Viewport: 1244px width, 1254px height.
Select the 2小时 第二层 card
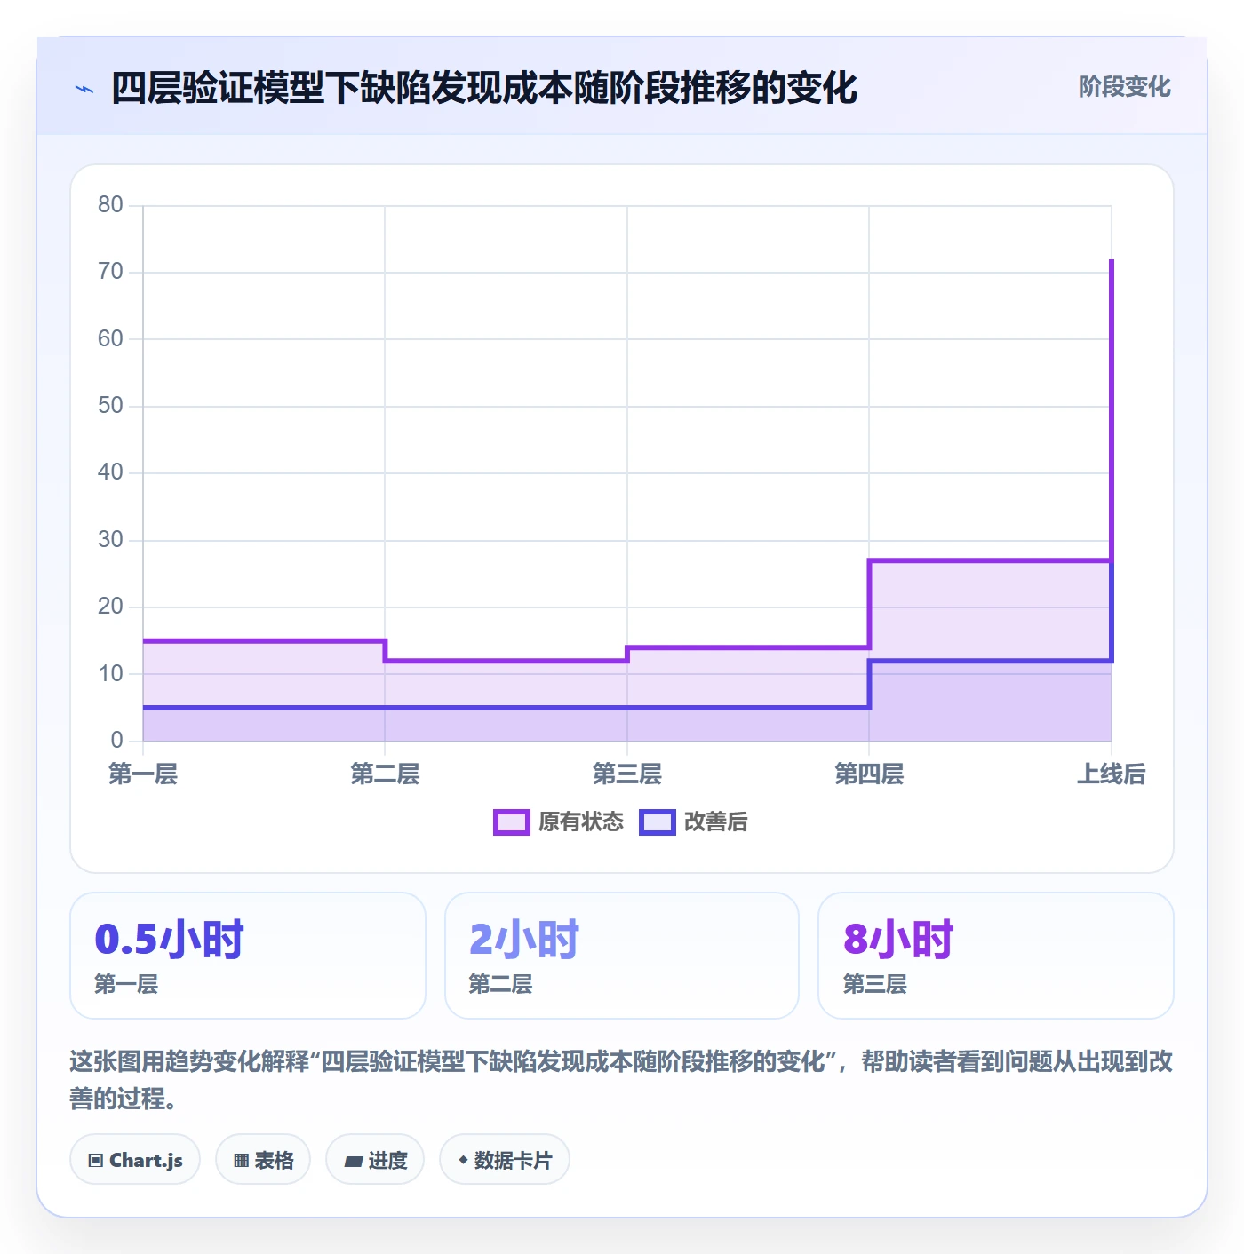[x=622, y=956]
